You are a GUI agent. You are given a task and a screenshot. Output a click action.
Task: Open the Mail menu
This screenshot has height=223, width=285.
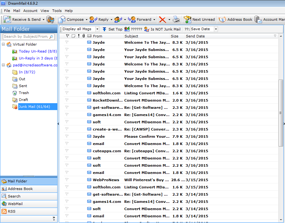(17, 11)
